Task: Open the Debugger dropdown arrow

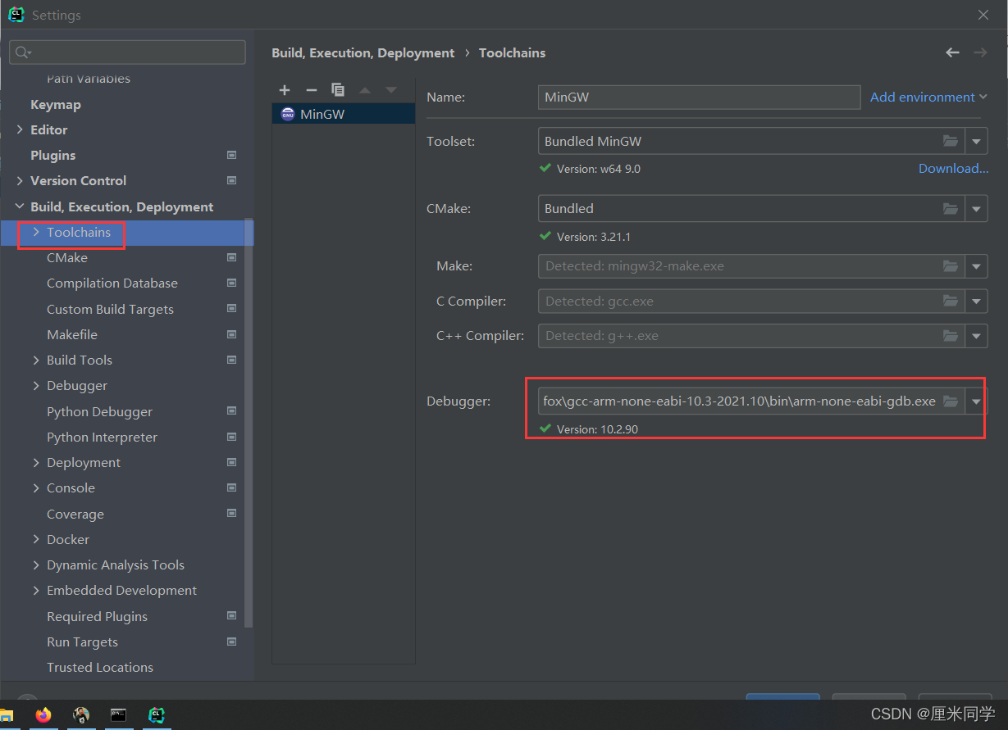Action: [x=976, y=401]
